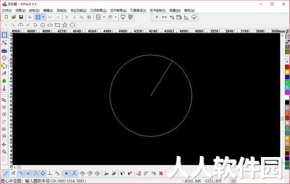Select the star shape drawing tool
Screen dimensions: 290x184
pyautogui.click(x=65, y=25)
